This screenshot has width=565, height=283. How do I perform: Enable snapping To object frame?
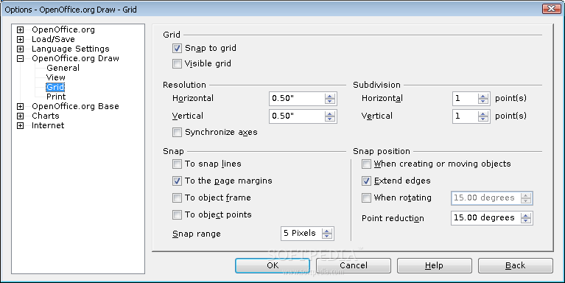point(177,198)
